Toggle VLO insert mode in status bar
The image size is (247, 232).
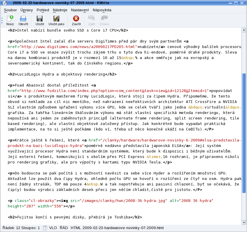(53, 228)
